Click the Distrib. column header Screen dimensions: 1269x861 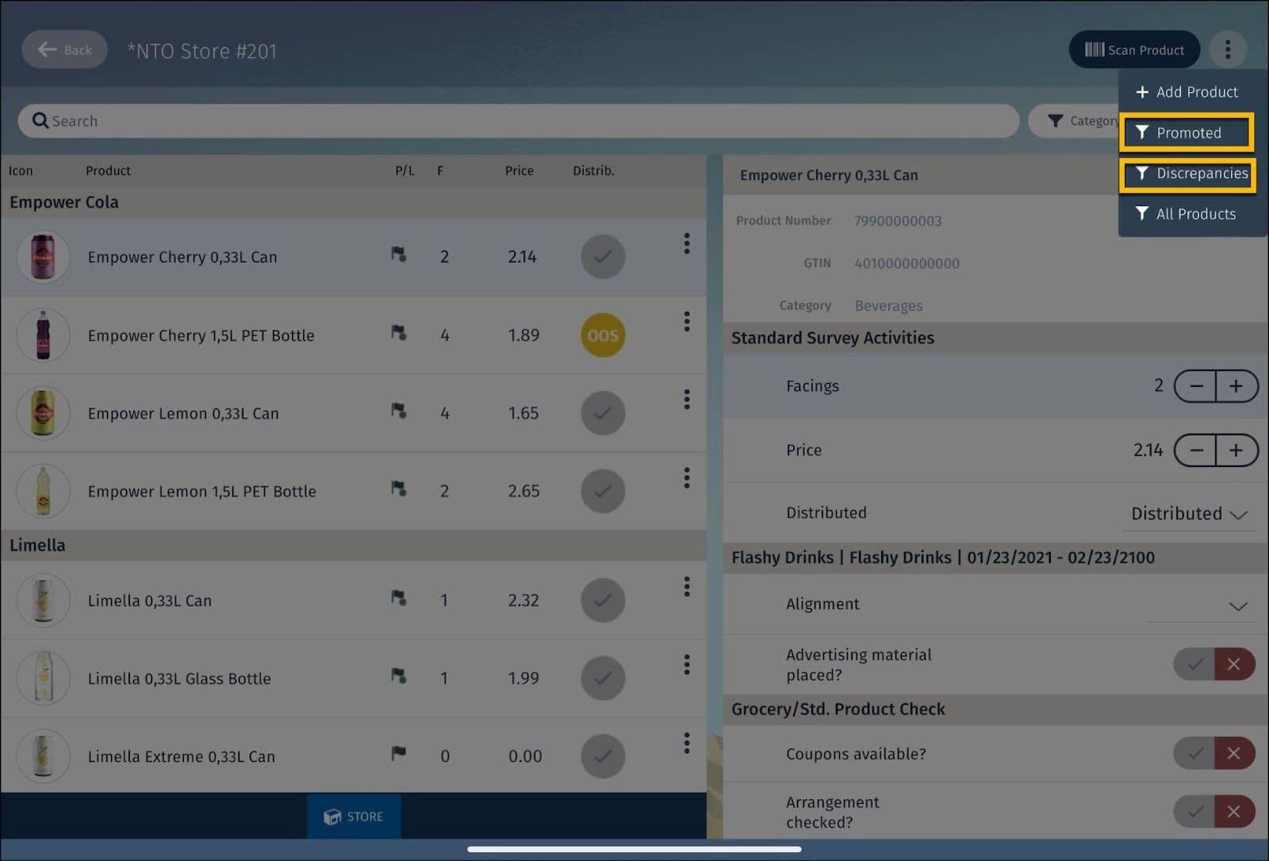[594, 170]
